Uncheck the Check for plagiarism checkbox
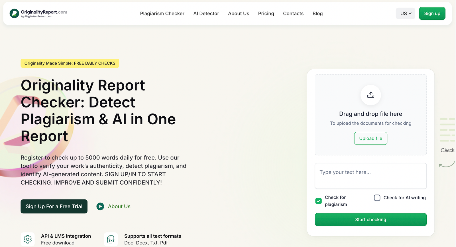This screenshot has width=456, height=247. [x=319, y=201]
